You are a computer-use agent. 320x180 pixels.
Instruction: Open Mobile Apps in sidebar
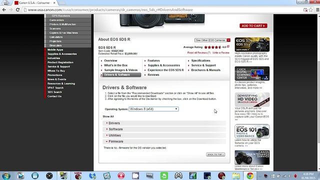tap(55, 50)
